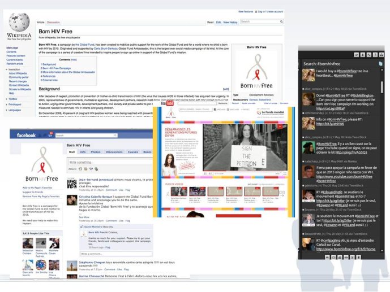Click the Twitter bird icon in TweetDeck column
390x292 pixels.
[x=380, y=64]
